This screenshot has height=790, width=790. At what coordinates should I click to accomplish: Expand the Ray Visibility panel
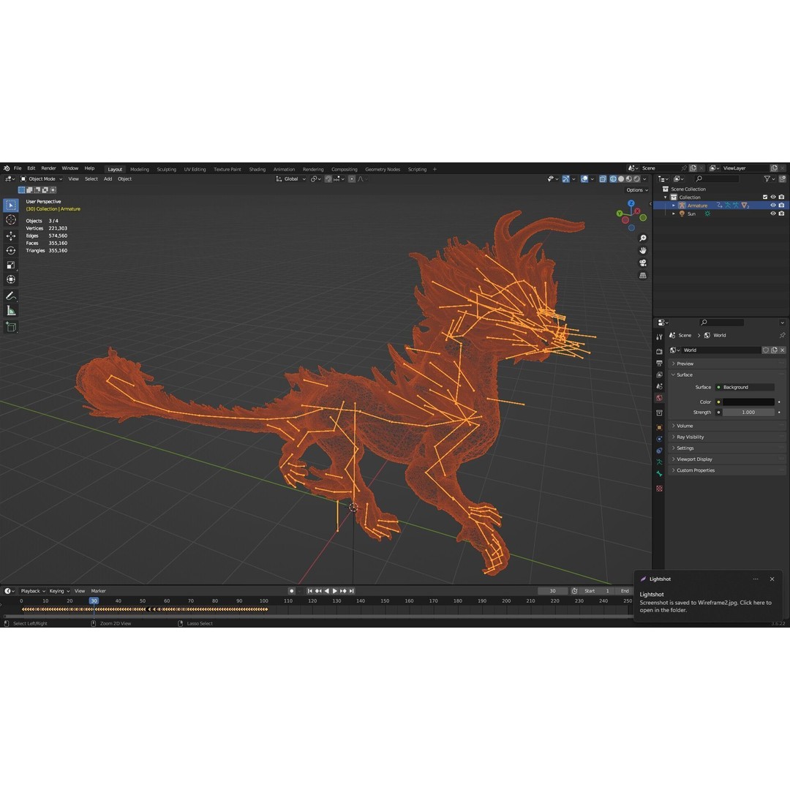pyautogui.click(x=727, y=437)
